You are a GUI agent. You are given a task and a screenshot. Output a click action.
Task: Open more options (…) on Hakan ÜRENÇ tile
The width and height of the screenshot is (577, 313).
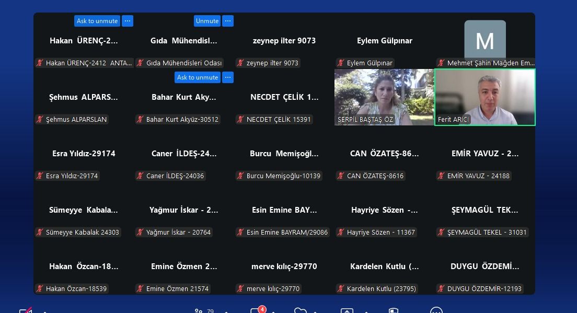[128, 21]
